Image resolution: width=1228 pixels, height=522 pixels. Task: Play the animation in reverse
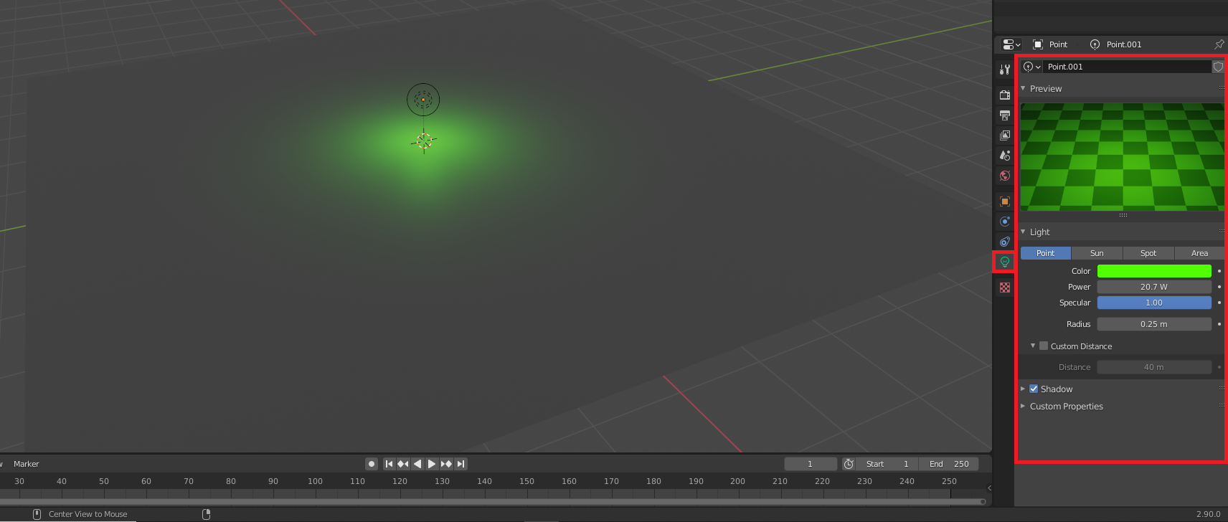point(417,464)
